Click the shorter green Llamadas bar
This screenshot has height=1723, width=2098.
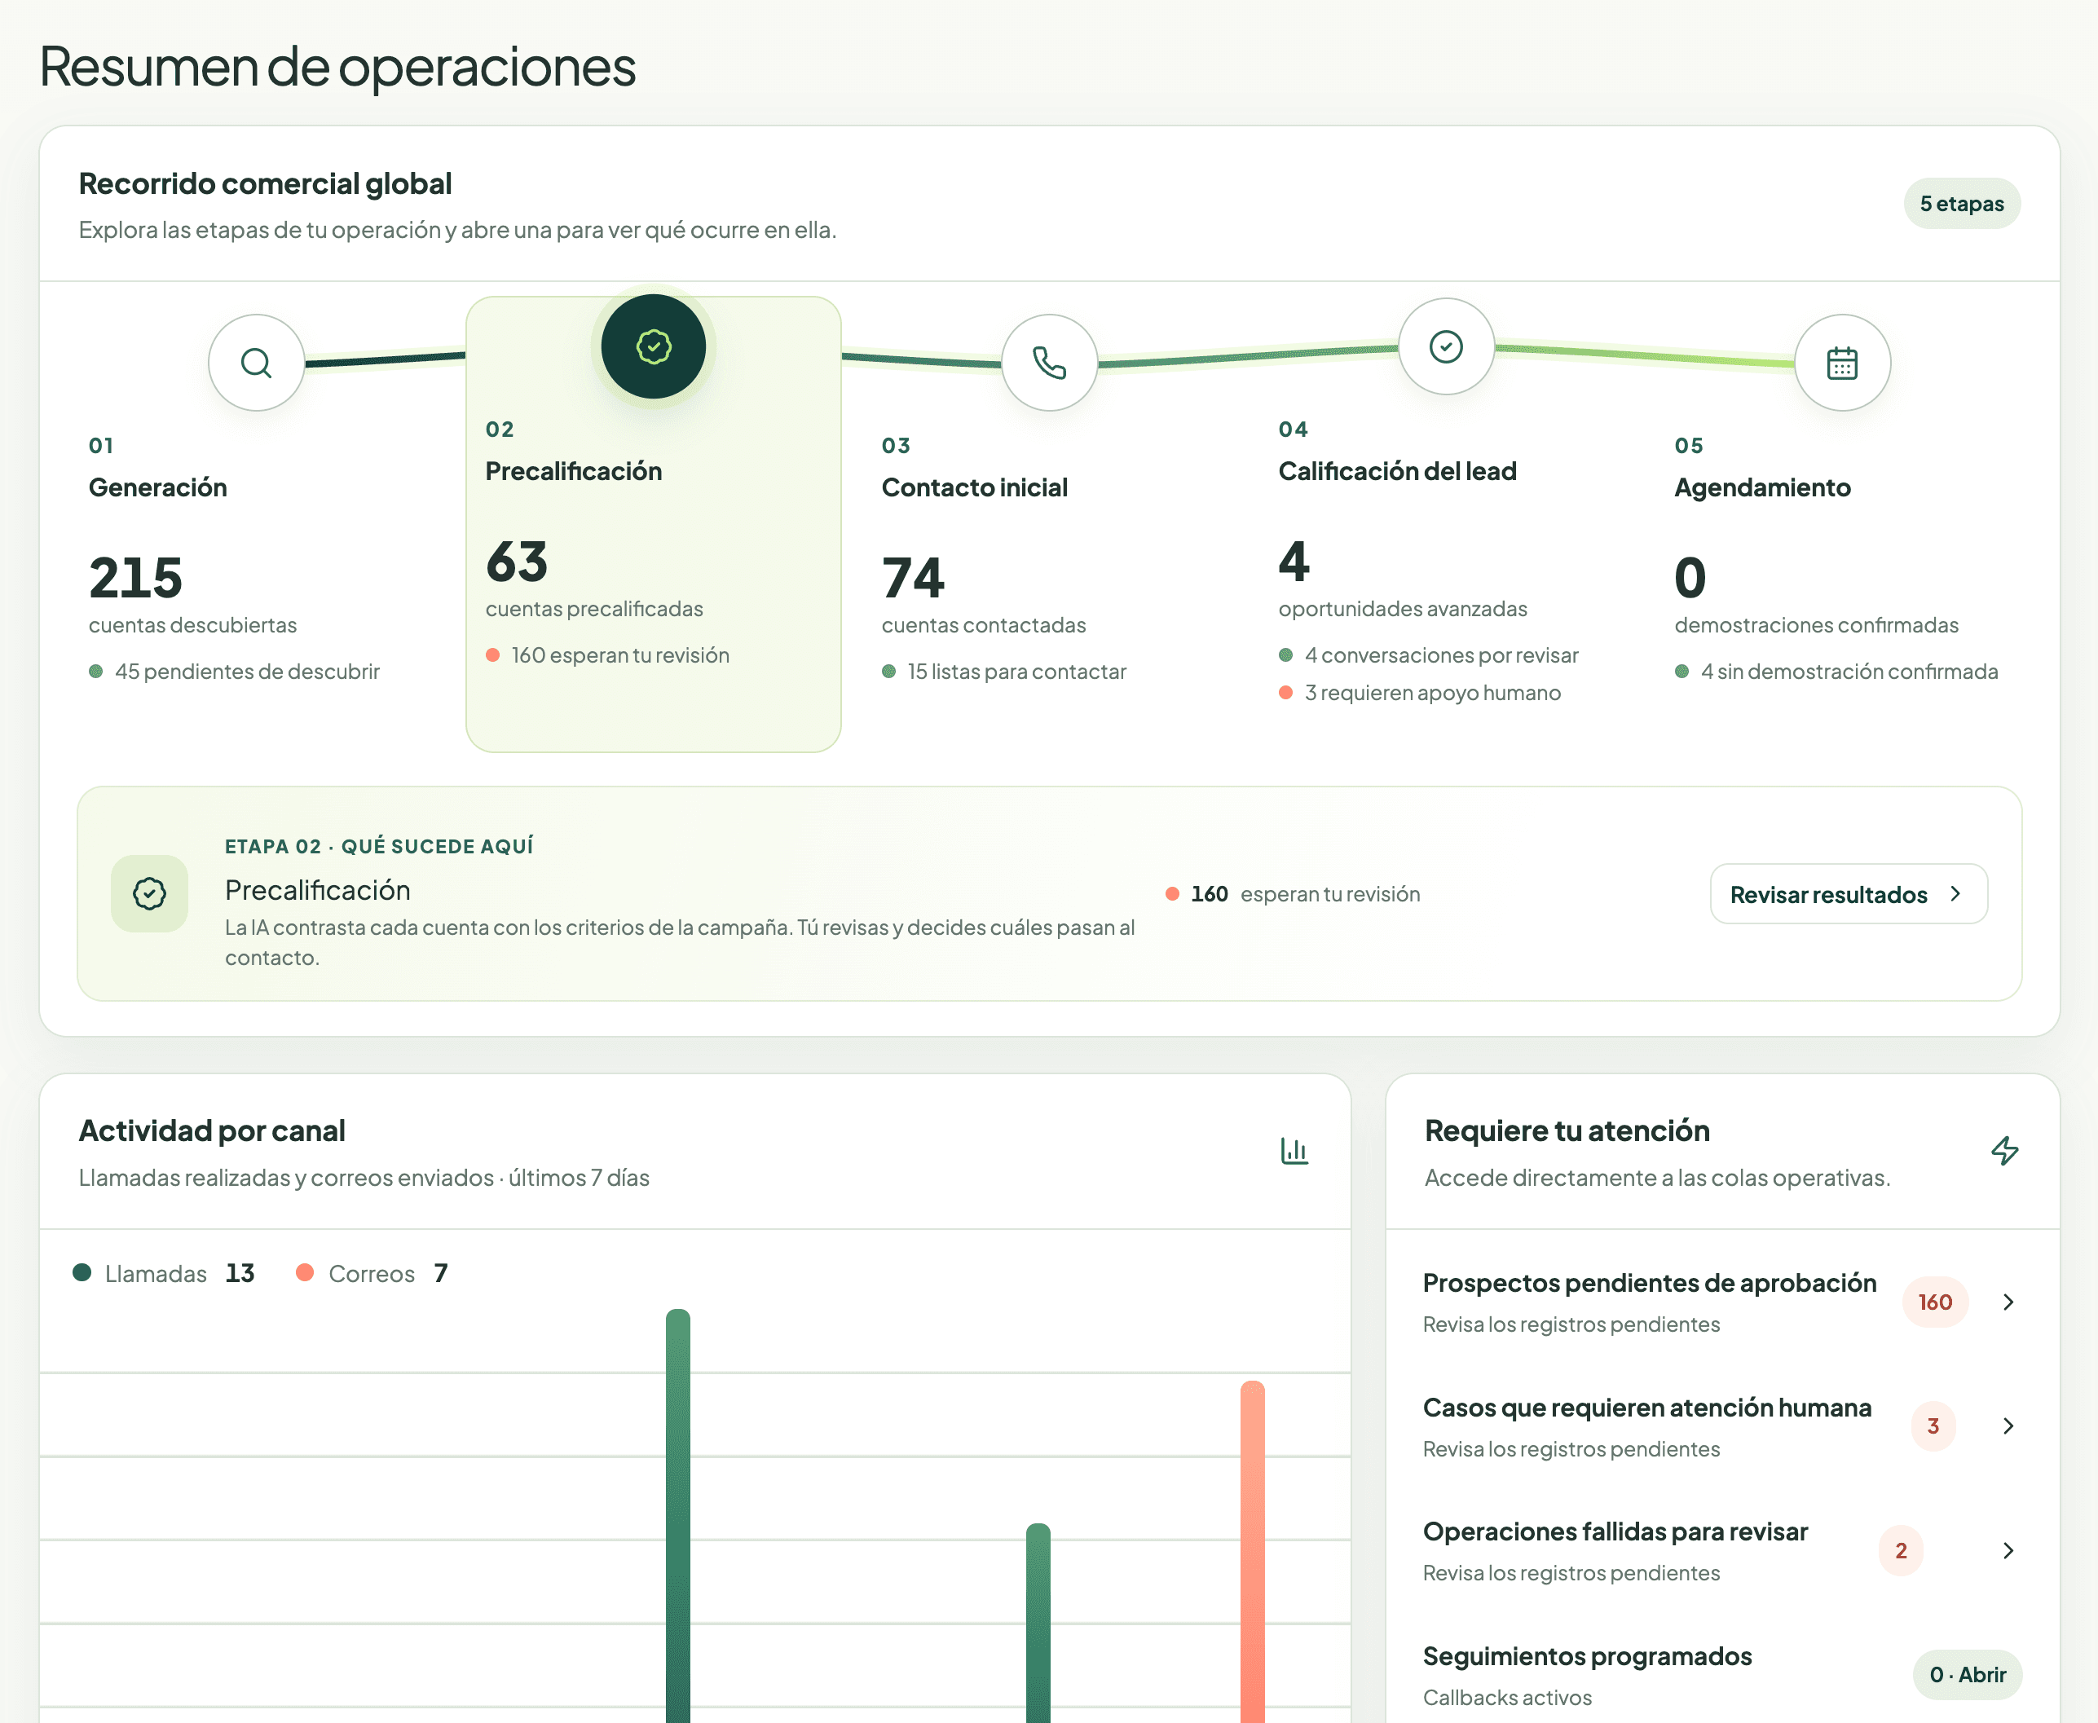pos(1038,1623)
